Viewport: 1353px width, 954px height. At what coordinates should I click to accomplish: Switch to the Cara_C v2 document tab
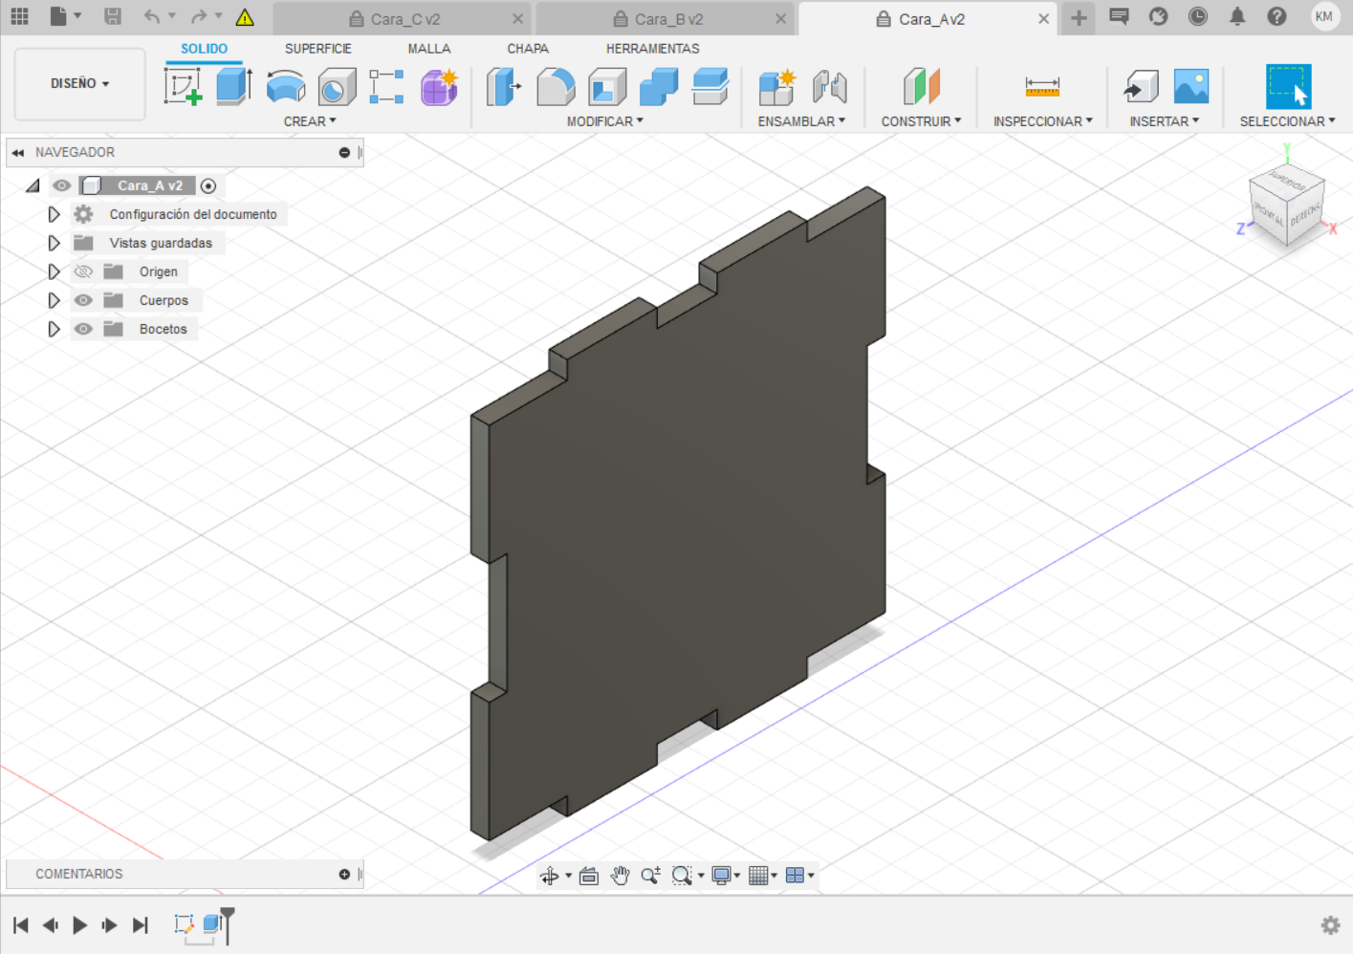[403, 19]
